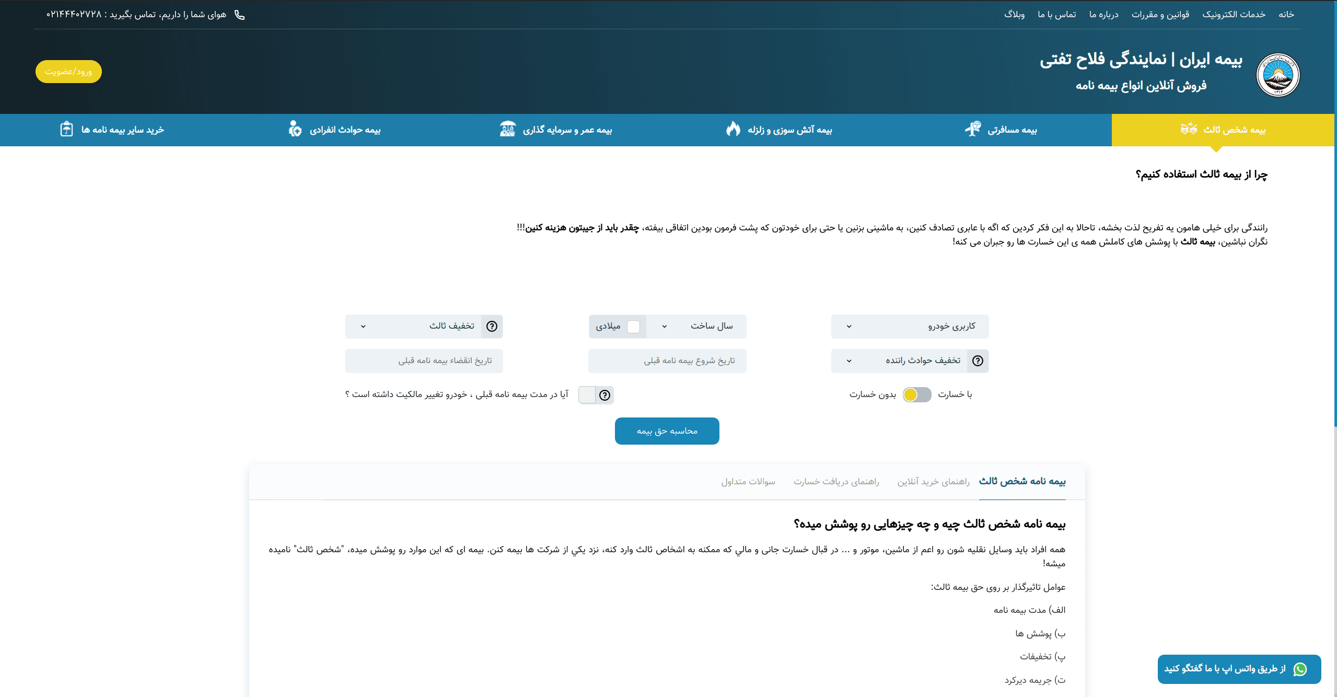This screenshot has height=697, width=1337.
Task: Select the بیمه شخص ثالث tab
Action: 1223,130
